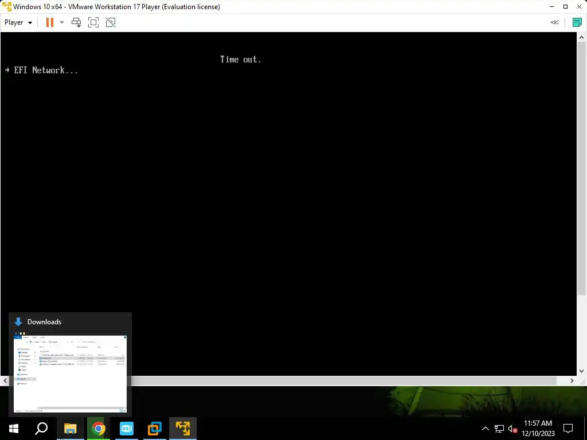Open the VMware notes panel icon
Viewport: 587px width, 440px height.
click(577, 22)
